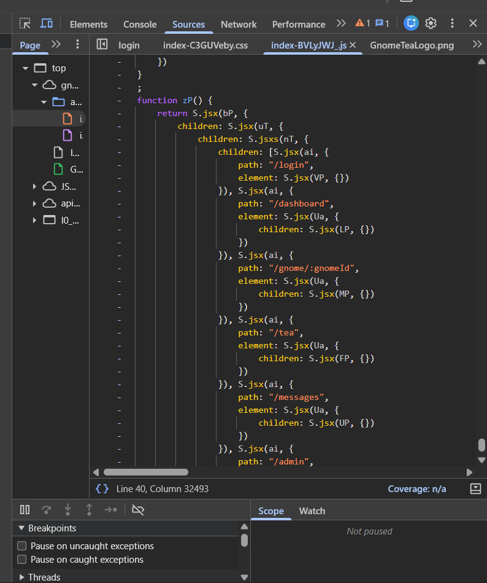The image size is (487, 583).
Task: Close the DevTools panel
Action: pyautogui.click(x=473, y=23)
